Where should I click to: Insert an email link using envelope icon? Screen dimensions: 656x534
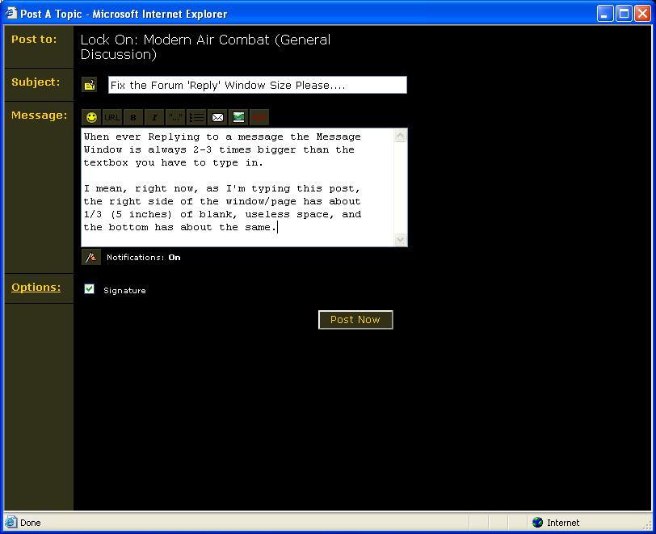(x=217, y=117)
